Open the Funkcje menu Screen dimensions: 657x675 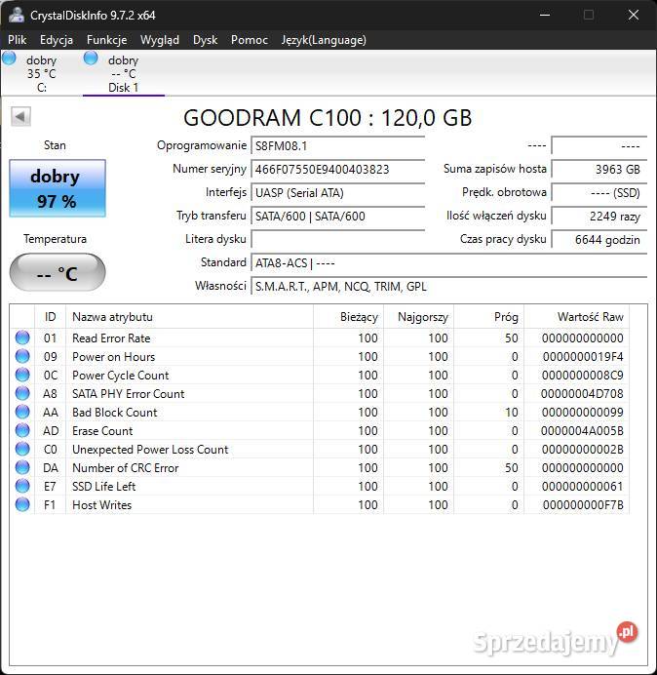[x=106, y=40]
